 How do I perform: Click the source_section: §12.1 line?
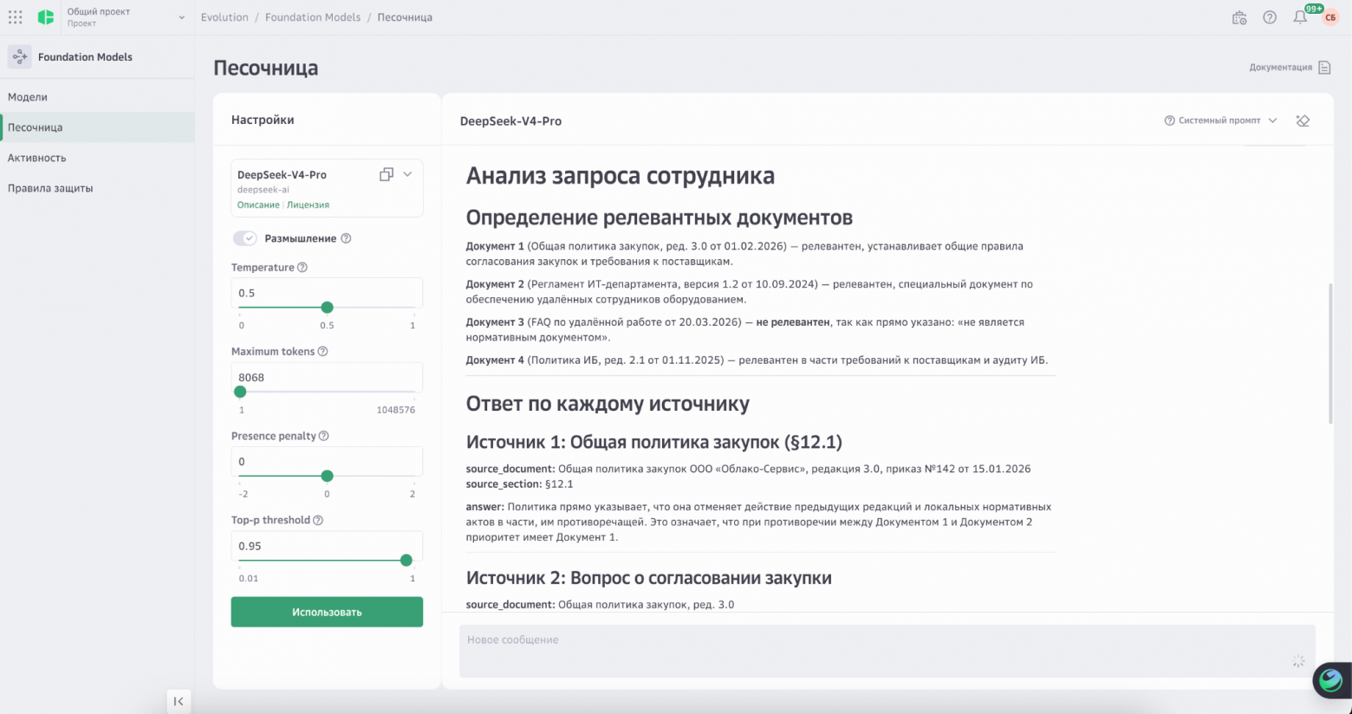point(519,484)
